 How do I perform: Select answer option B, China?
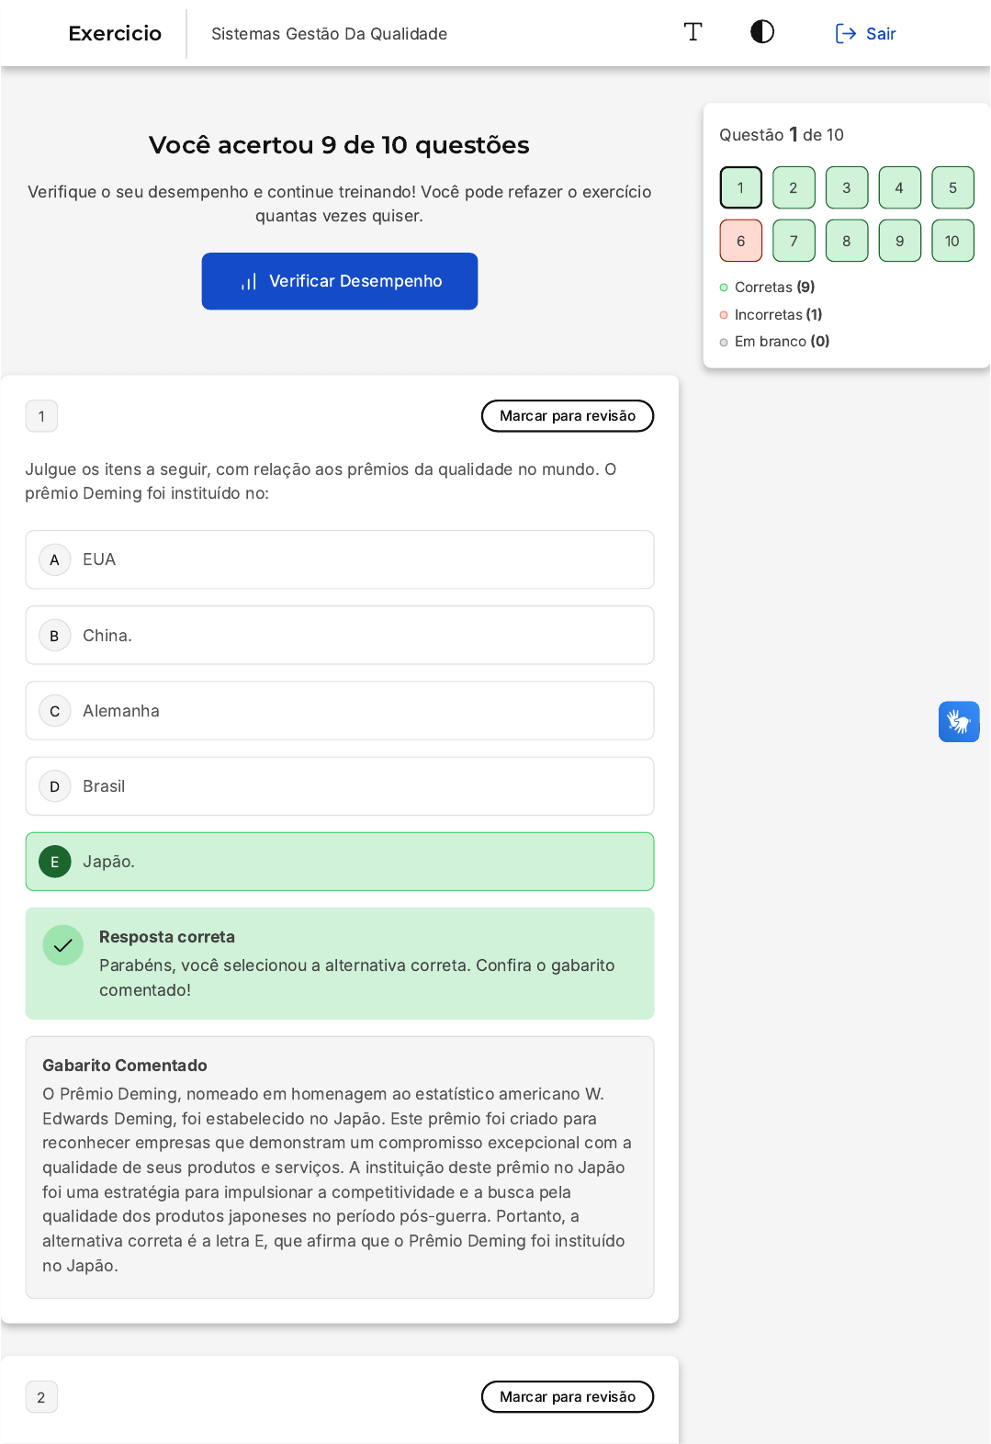point(340,636)
